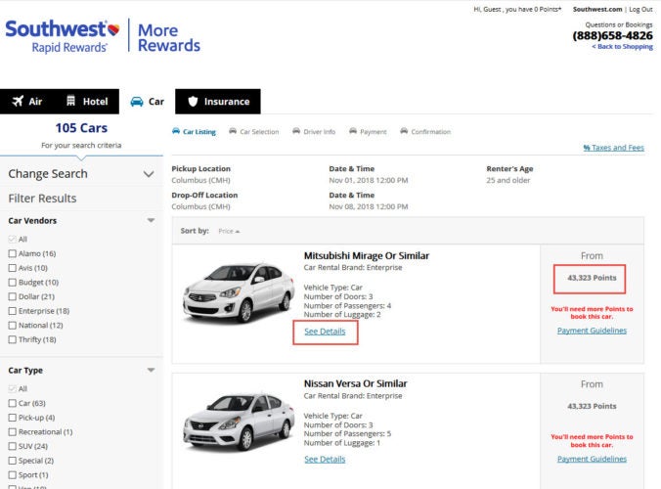The width and height of the screenshot is (661, 489).
Task: Click the shield icon on Insurance tab
Action: [x=193, y=101]
